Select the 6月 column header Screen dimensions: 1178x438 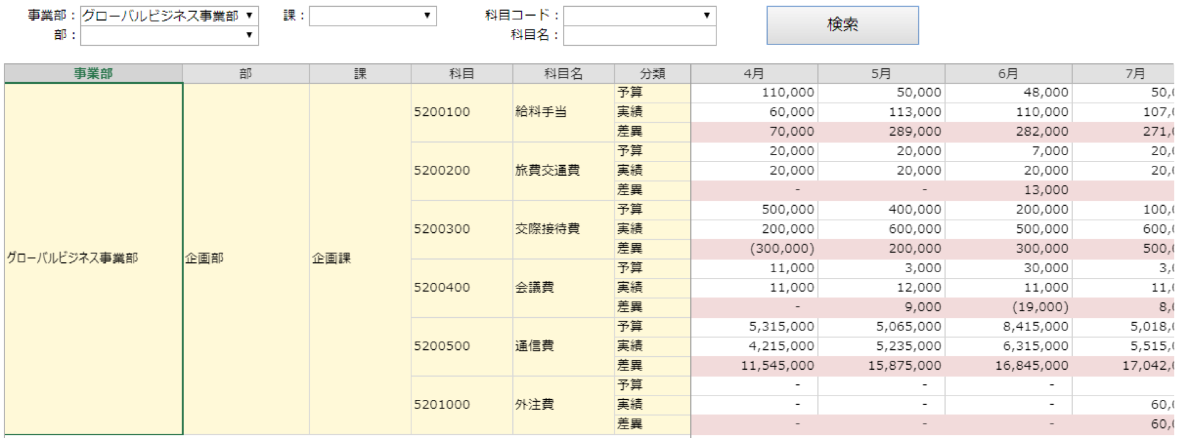pos(1008,73)
